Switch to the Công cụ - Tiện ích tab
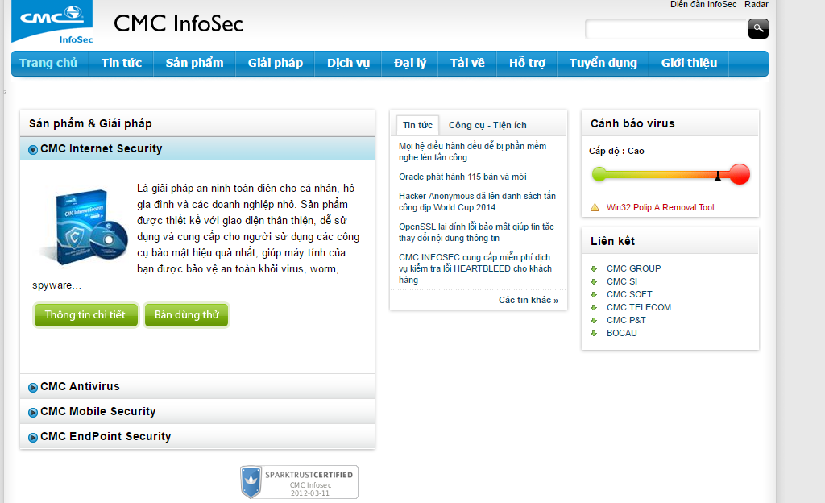 tap(487, 125)
